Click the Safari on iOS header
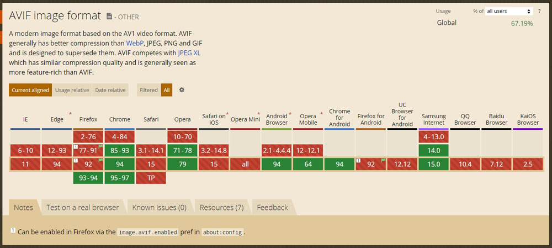Image resolution: width=552 pixels, height=248 pixels. [x=214, y=119]
